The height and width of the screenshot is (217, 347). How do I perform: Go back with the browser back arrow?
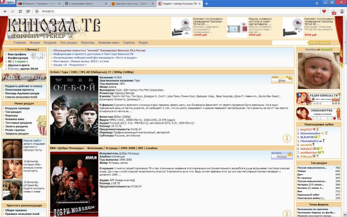point(5,11)
